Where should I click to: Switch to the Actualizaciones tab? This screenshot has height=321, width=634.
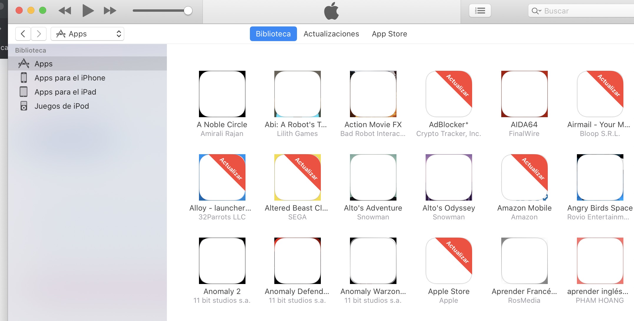click(x=331, y=34)
